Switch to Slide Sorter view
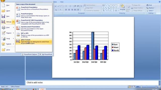Screen dimensions: 161x90 [132, 87]
